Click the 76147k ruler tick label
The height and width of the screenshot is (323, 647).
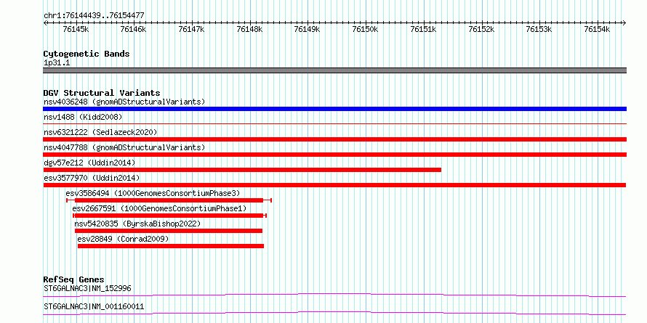[191, 29]
